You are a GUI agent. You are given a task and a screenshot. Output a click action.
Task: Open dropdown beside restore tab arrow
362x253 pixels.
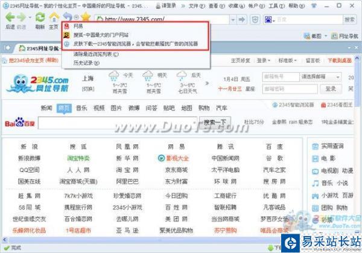(x=77, y=17)
